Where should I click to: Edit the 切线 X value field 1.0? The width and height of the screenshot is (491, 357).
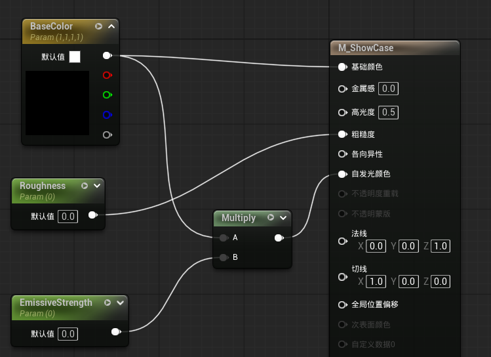pyautogui.click(x=376, y=282)
